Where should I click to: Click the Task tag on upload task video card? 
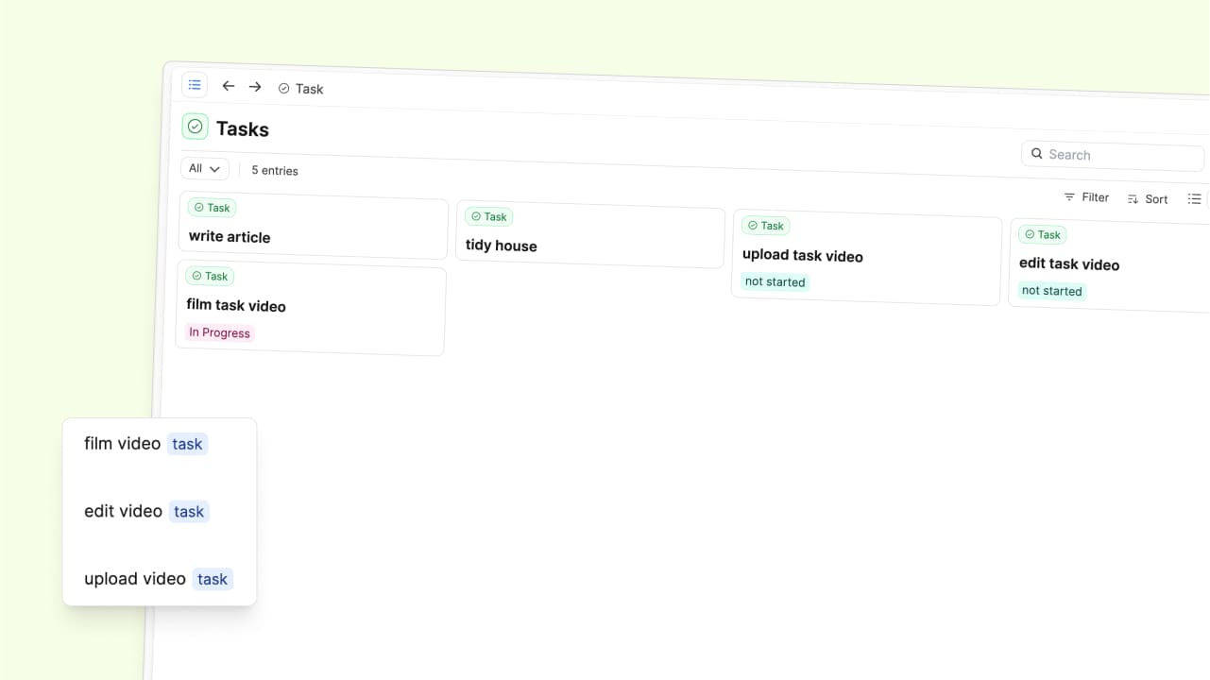[x=766, y=226]
